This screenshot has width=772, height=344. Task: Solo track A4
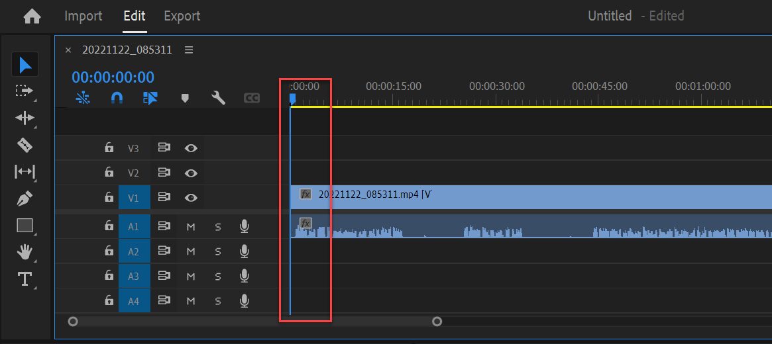(x=217, y=301)
